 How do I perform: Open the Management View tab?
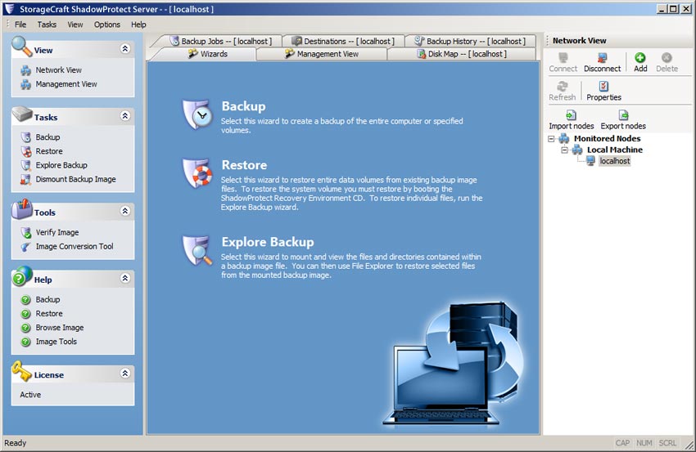tap(321, 54)
